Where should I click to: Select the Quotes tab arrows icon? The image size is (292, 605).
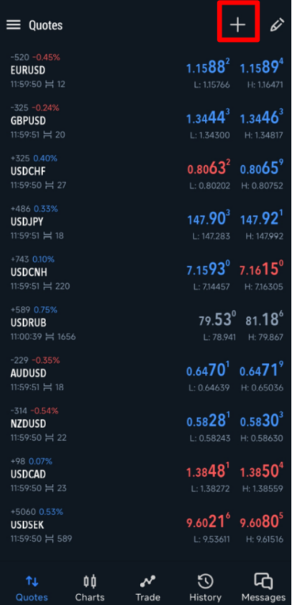pos(32,581)
